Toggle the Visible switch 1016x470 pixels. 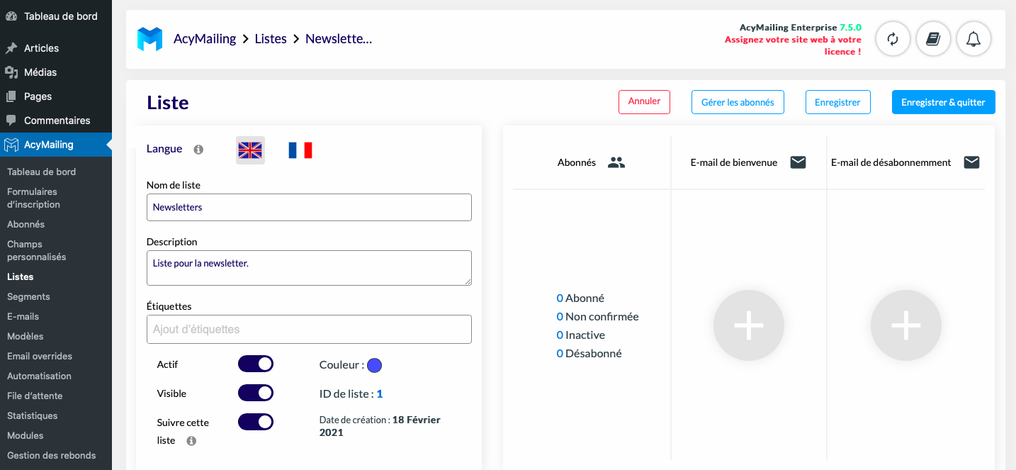tap(256, 393)
